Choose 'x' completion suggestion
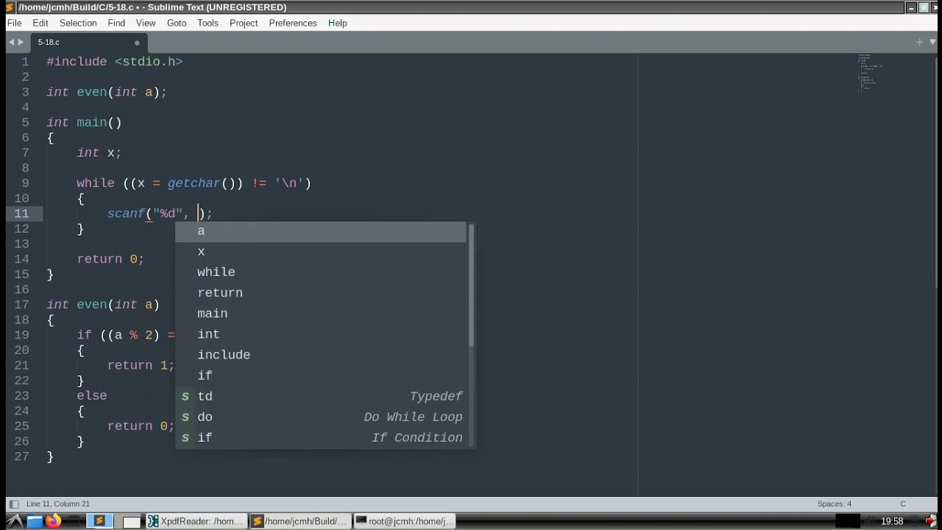 pos(321,252)
